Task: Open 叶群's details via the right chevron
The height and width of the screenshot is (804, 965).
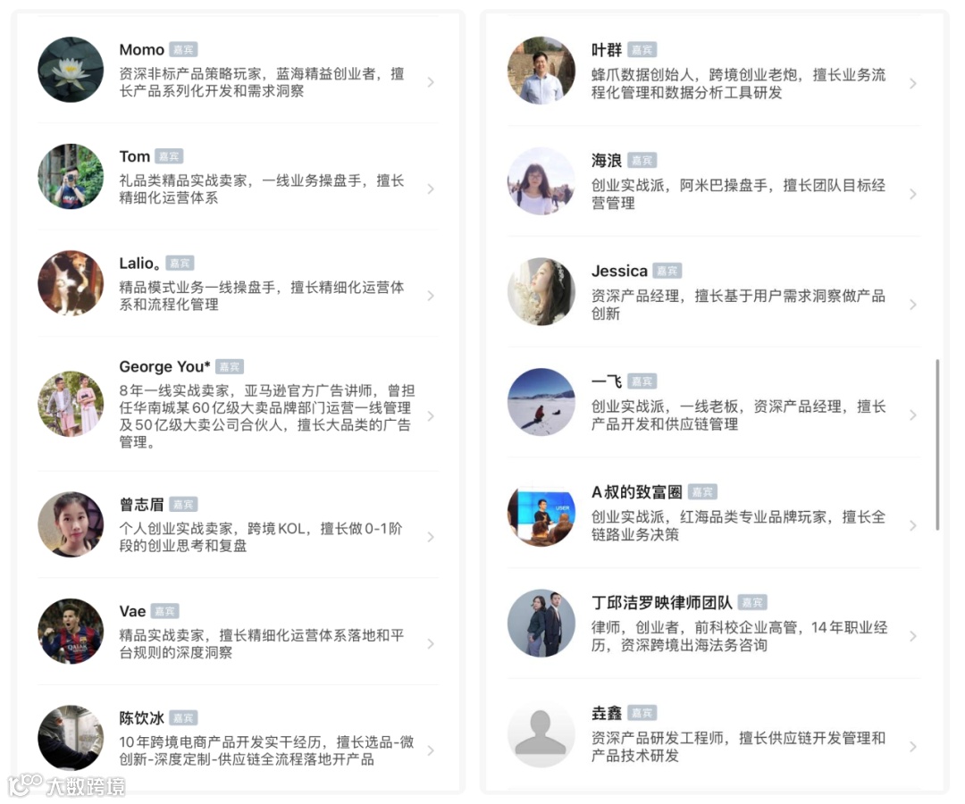Action: click(912, 83)
